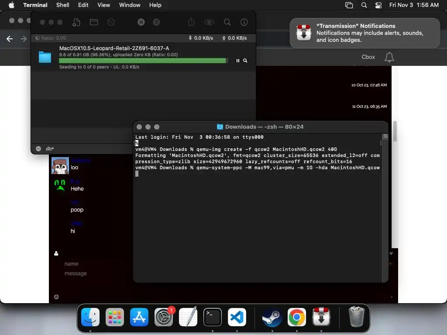
Task: Open the Apple menu
Action: (x=11, y=5)
